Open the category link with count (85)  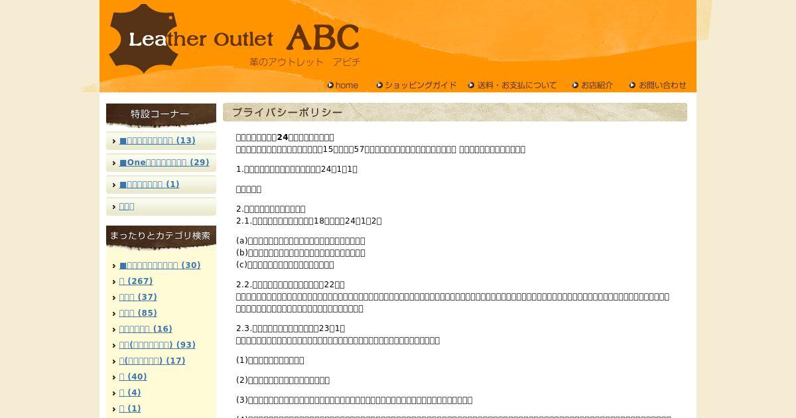click(x=138, y=313)
